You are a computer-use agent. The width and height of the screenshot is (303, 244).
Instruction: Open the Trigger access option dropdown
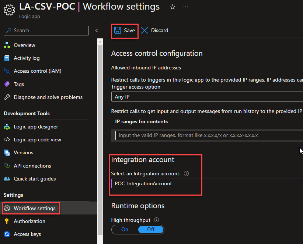(x=206, y=97)
